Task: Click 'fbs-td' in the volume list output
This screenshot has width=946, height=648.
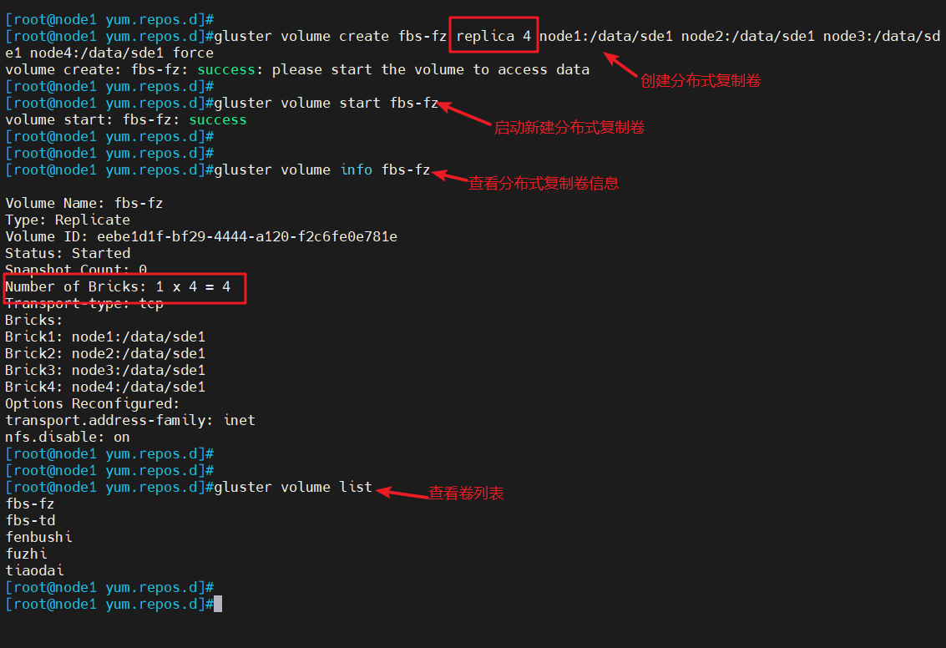Action: (30, 521)
